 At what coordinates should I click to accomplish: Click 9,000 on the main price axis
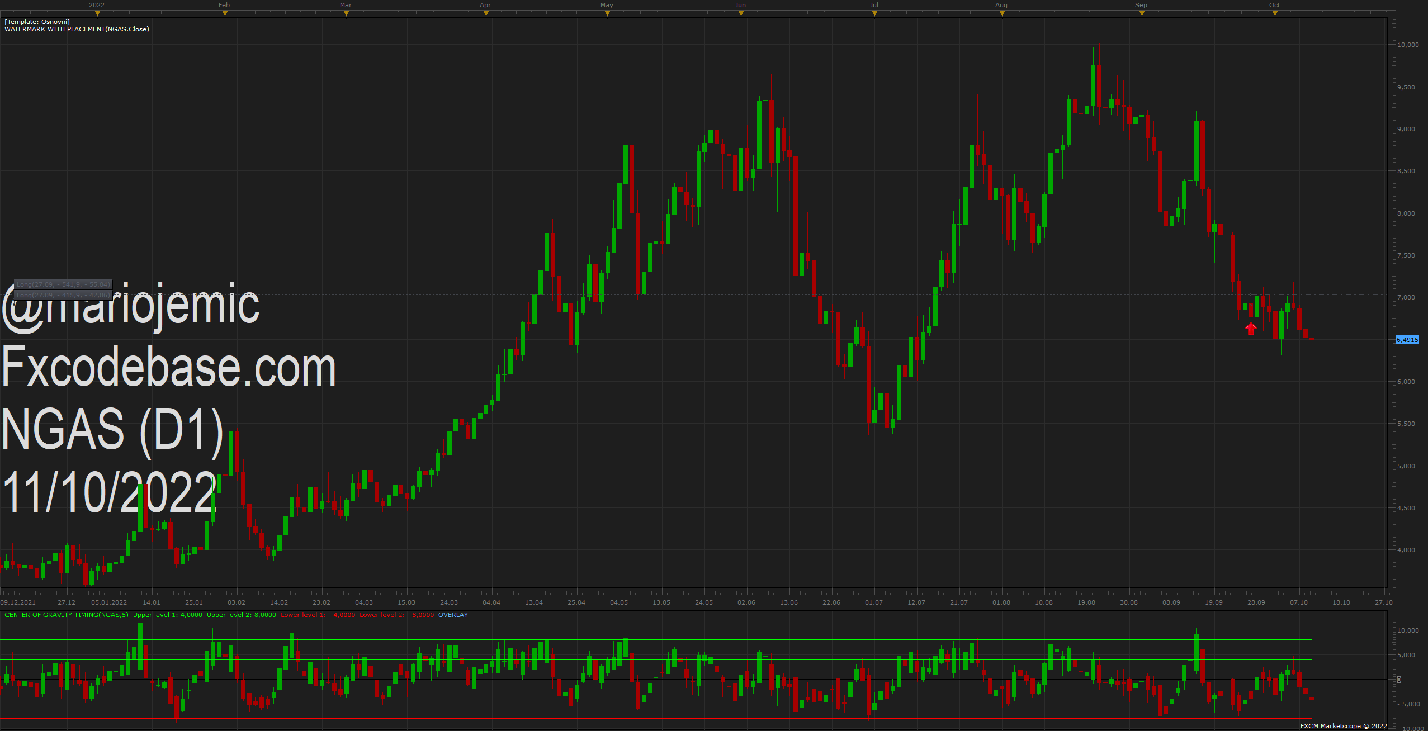(1406, 129)
